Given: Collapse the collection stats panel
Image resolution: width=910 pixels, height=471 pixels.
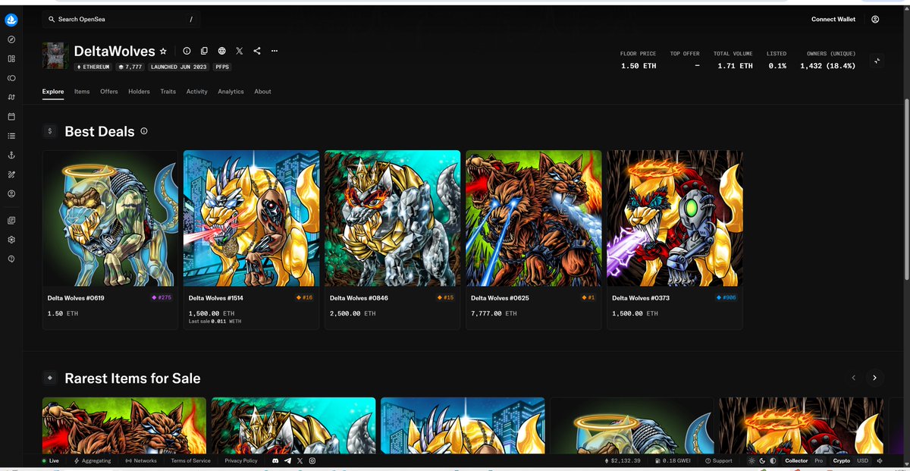Looking at the screenshot, I should (x=877, y=61).
